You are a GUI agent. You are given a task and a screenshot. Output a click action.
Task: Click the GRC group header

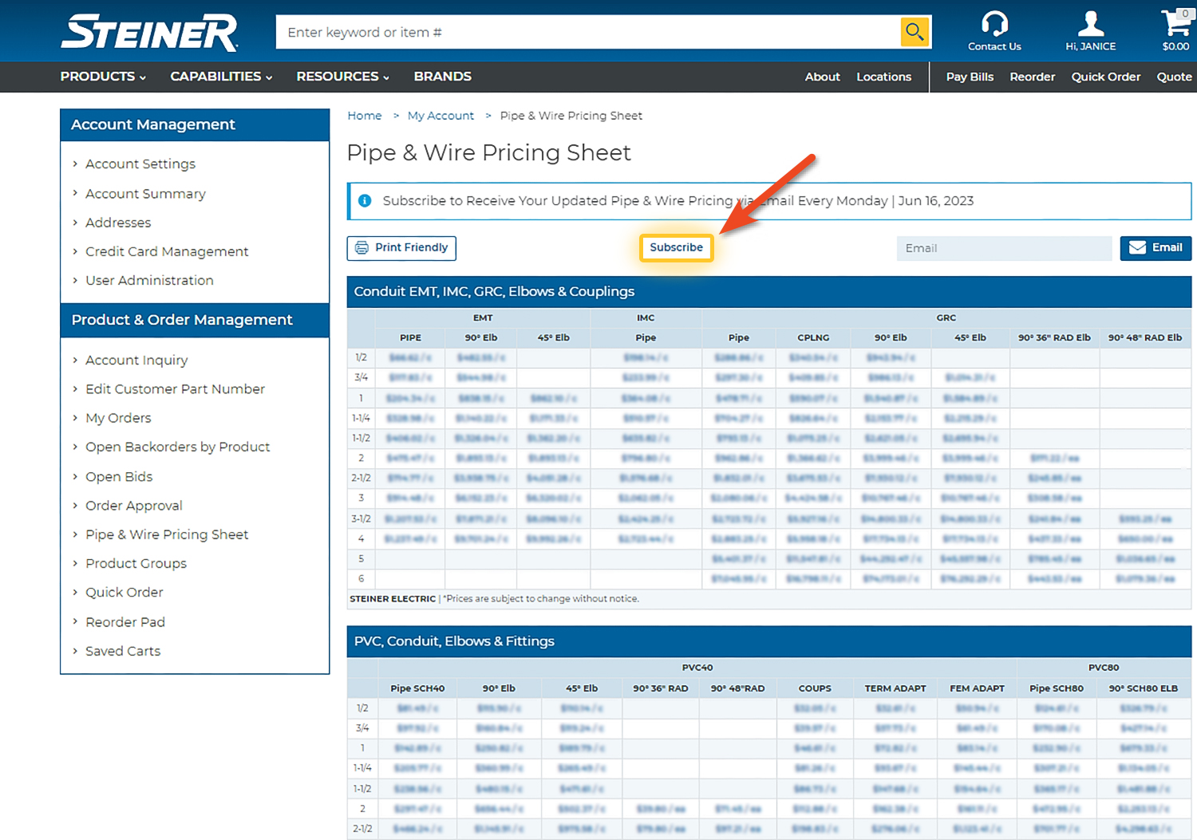(946, 317)
